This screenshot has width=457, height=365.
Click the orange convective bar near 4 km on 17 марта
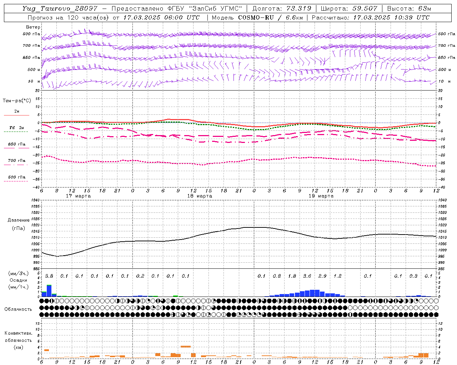point(46,350)
